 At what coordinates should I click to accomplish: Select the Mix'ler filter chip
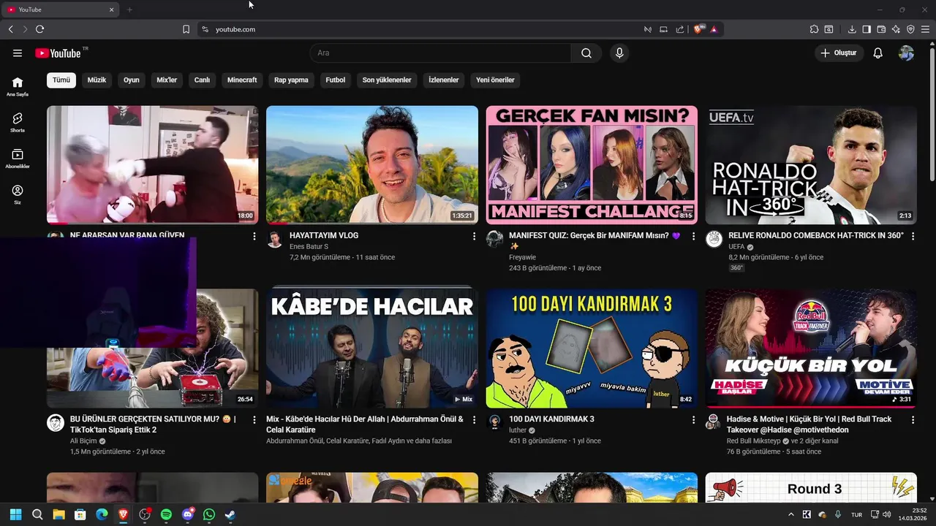click(x=167, y=80)
